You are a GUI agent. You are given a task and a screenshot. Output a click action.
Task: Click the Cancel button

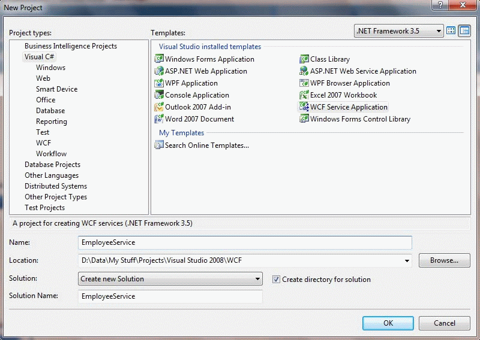click(444, 323)
